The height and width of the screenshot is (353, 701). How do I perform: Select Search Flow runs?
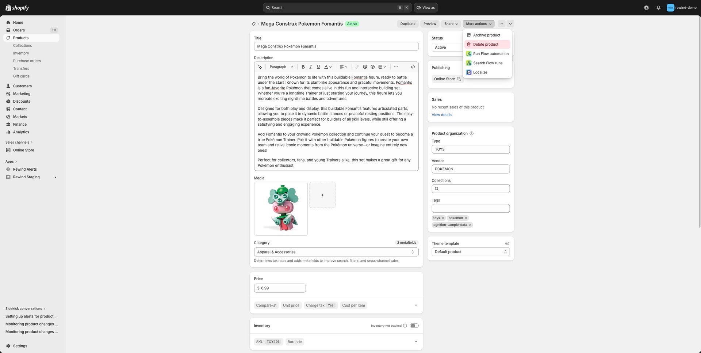487,63
